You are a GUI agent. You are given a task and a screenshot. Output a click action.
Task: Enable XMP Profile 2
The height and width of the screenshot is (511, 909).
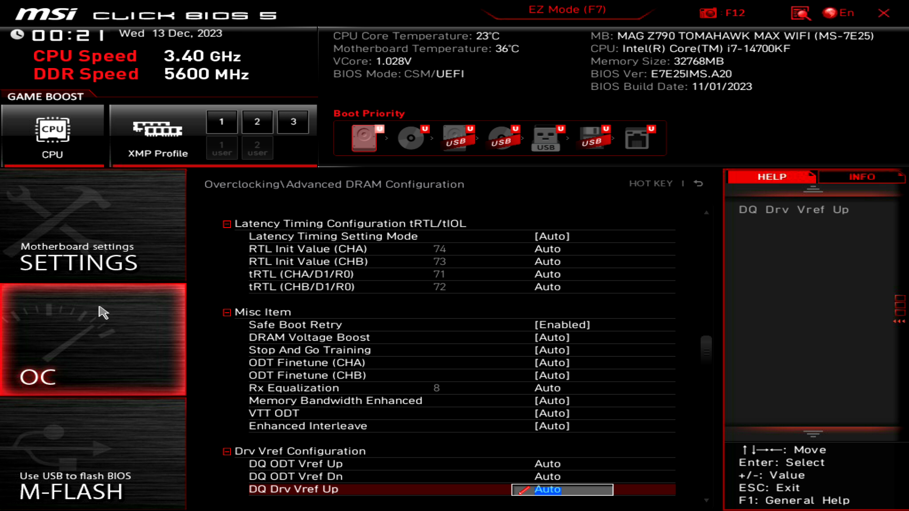(x=257, y=122)
